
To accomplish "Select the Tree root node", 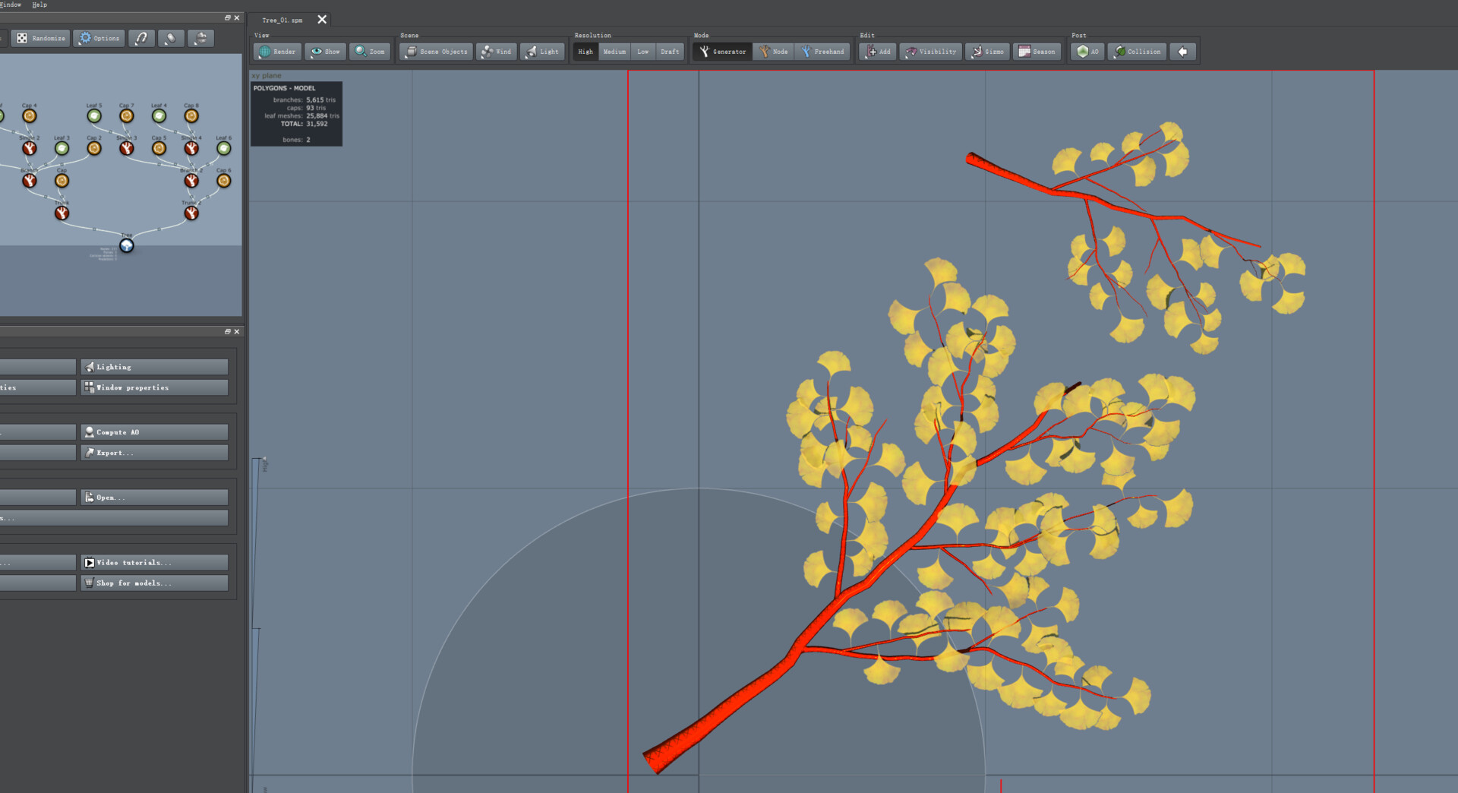I will [127, 245].
